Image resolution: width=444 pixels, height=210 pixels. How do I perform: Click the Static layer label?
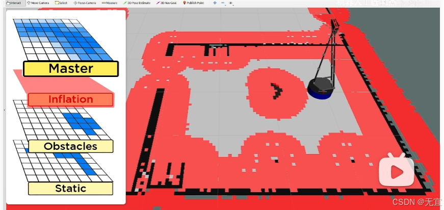[70, 188]
